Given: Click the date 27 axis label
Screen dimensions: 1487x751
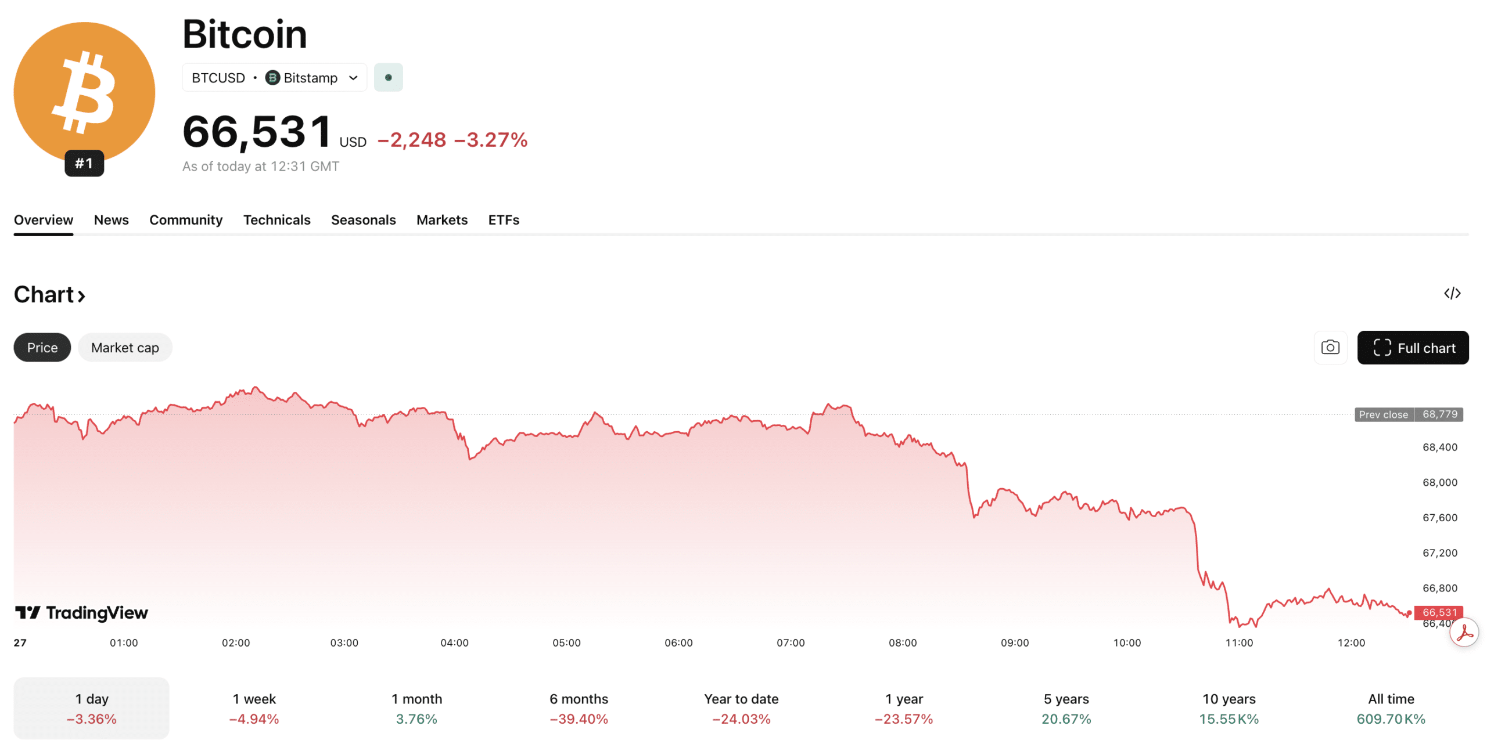Looking at the screenshot, I should [x=20, y=642].
